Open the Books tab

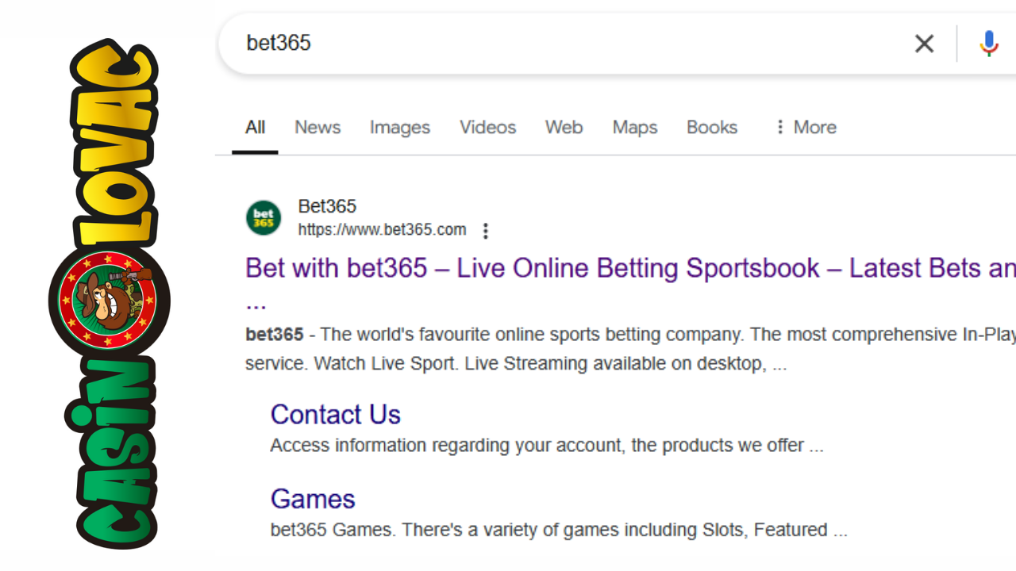point(712,127)
